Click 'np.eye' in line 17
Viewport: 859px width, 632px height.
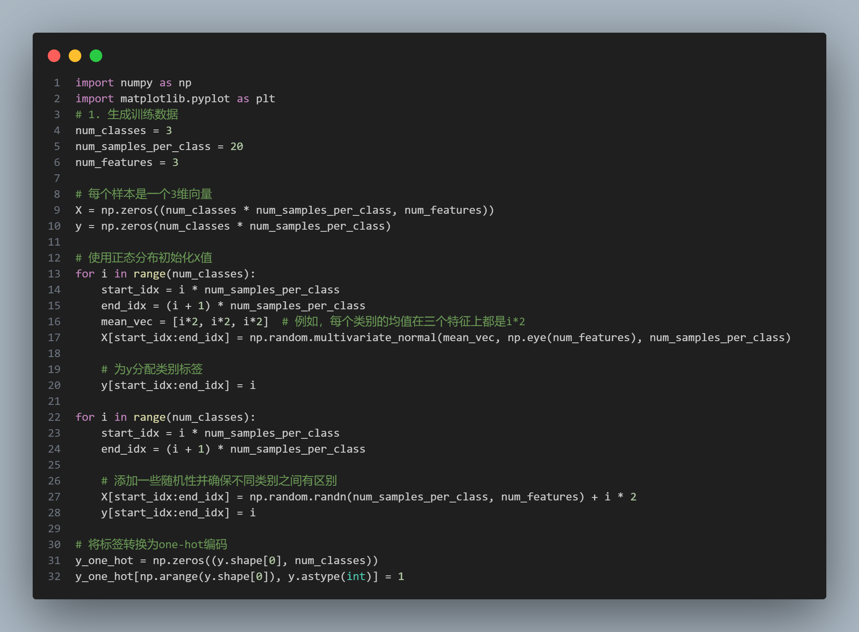point(527,338)
